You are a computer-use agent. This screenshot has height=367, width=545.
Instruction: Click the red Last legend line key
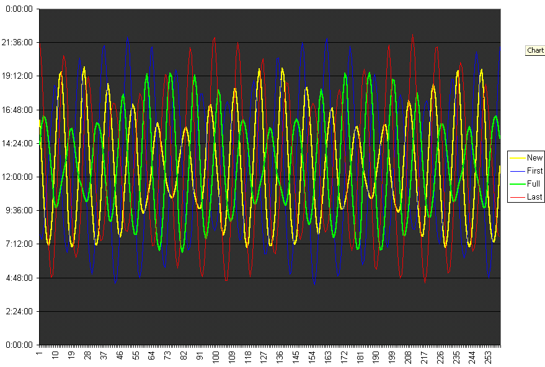(x=517, y=197)
